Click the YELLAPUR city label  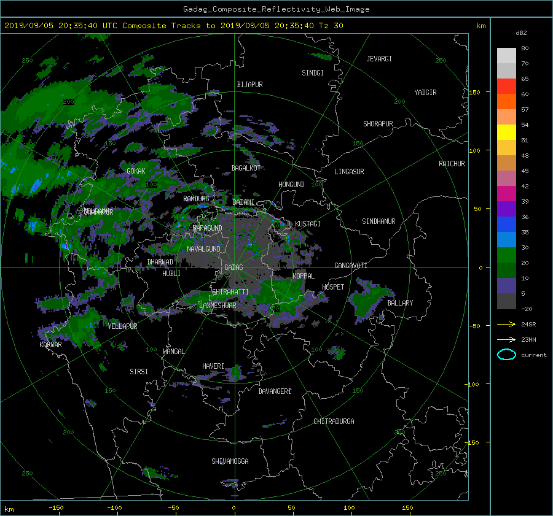coord(122,326)
